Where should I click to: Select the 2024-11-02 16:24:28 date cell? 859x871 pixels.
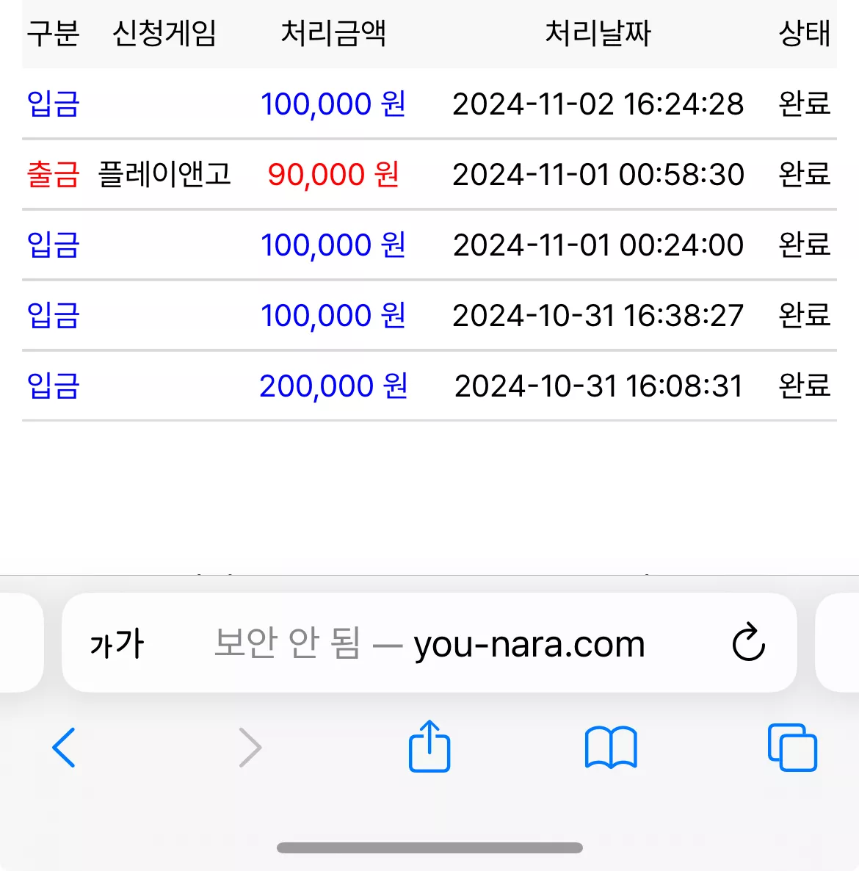click(x=598, y=104)
